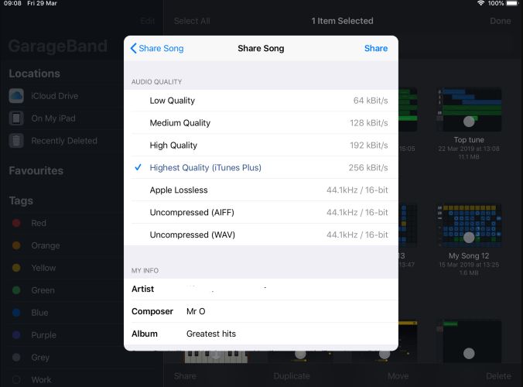Viewport: 523px width, 387px height.
Task: Open the My Song 12 thumbnail
Action: [468, 226]
